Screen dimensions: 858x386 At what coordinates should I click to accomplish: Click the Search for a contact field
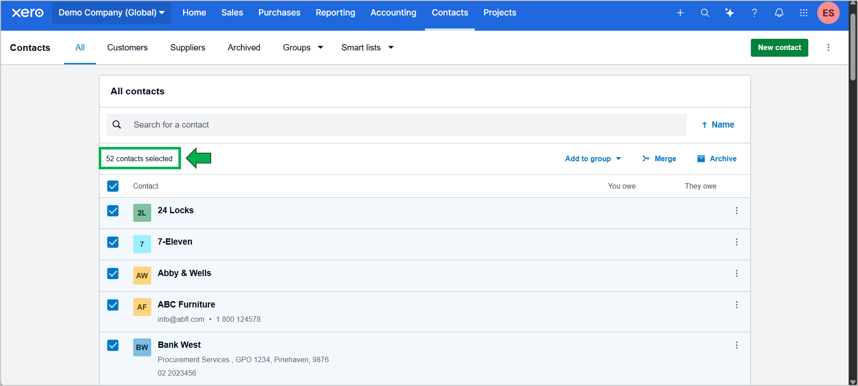[x=396, y=125]
